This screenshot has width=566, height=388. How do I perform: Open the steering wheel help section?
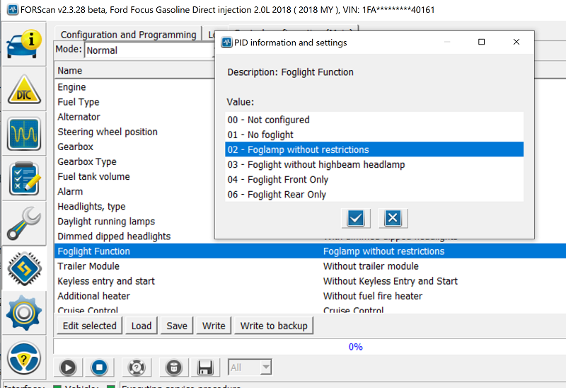click(x=24, y=358)
